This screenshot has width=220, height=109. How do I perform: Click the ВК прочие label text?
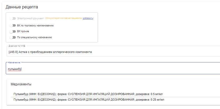click(23, 32)
